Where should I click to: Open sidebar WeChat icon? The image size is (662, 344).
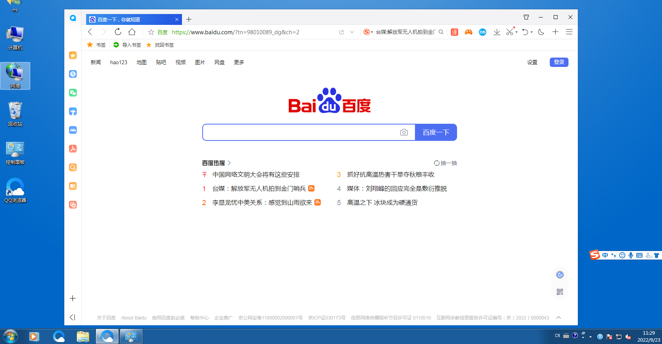[x=73, y=93]
